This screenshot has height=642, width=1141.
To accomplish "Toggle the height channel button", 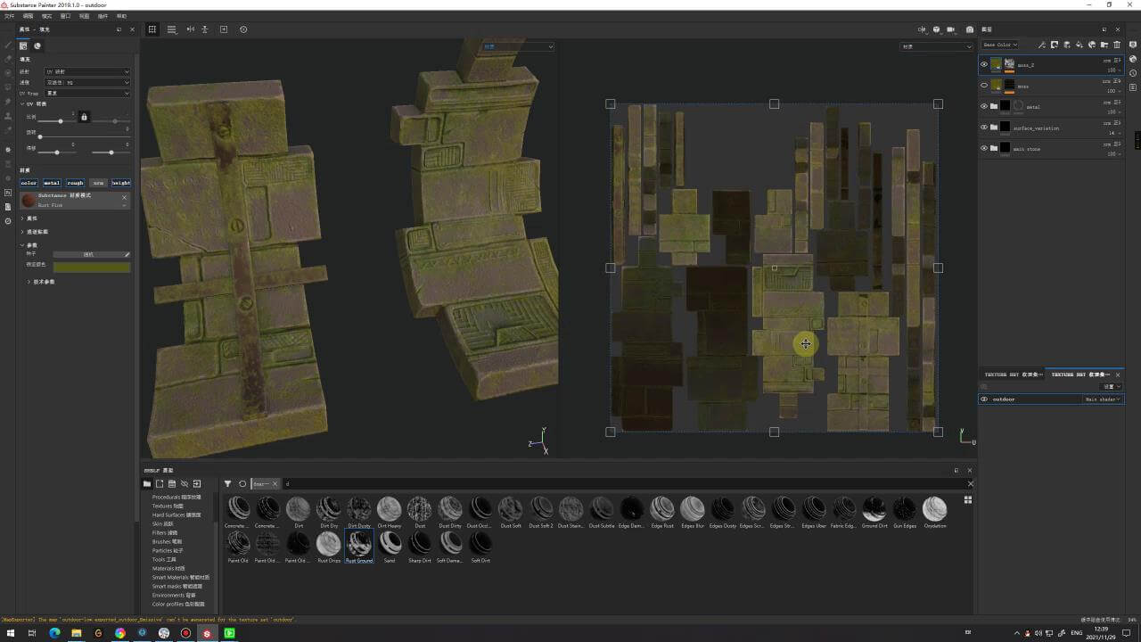I will point(120,183).
